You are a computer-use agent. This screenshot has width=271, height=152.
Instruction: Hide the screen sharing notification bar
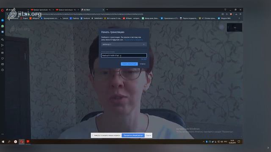[x=148, y=136]
